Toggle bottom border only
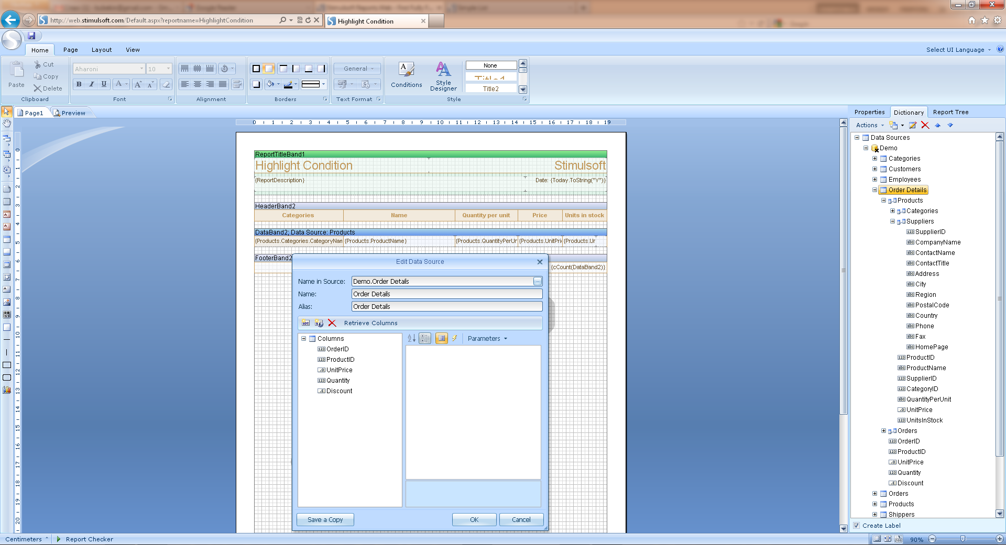The width and height of the screenshot is (1006, 545). [x=309, y=69]
